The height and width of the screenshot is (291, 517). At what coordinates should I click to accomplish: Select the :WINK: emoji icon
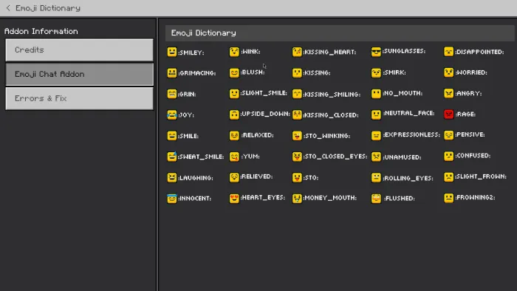click(234, 52)
